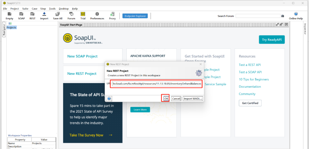This screenshot has width=309, height=149.
Task: Click the Import WADL button
Action: pos(193,99)
